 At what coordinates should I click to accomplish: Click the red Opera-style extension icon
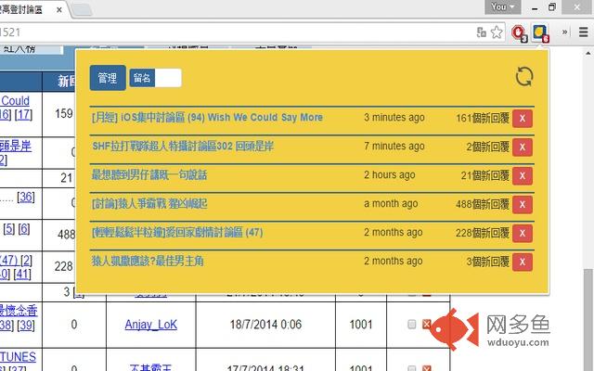click(518, 32)
